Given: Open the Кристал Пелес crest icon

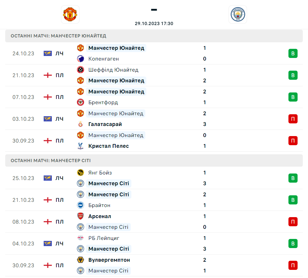Looking at the screenshot, I should click(x=81, y=146).
